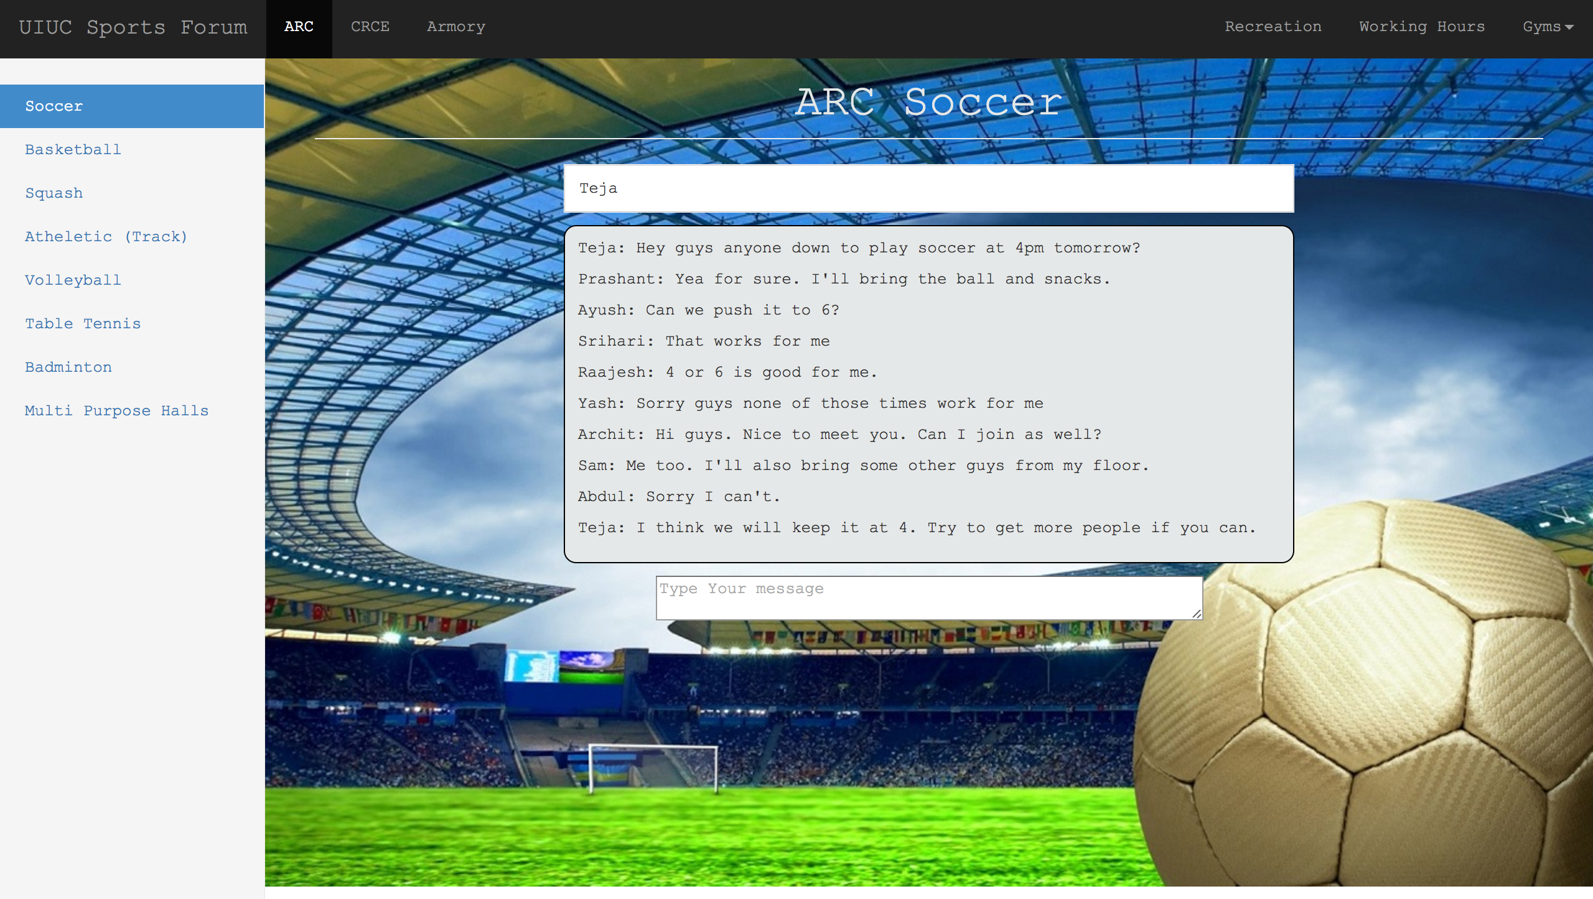This screenshot has width=1593, height=899.
Task: Go to UIUC Sports Forum home
Action: (x=133, y=27)
